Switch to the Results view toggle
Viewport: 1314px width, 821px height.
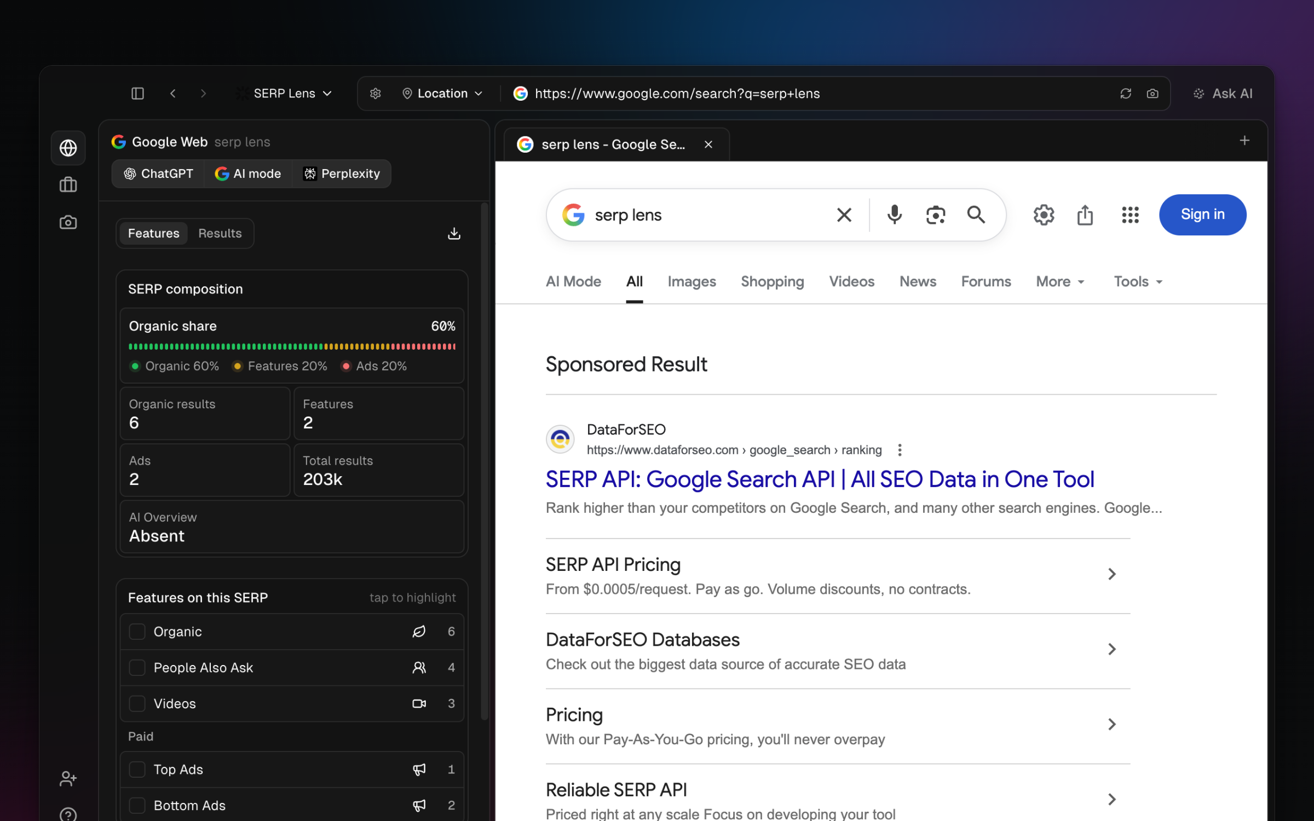click(x=220, y=234)
